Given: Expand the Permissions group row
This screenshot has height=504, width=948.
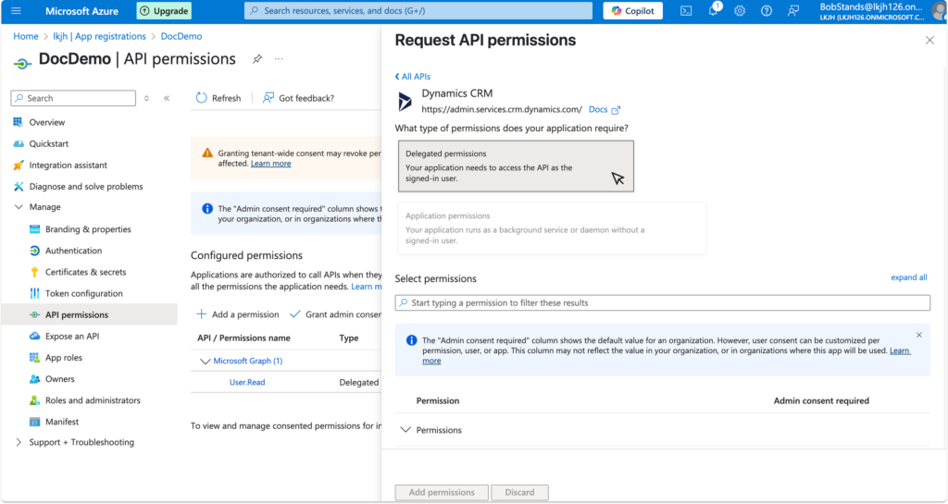Looking at the screenshot, I should pos(405,430).
